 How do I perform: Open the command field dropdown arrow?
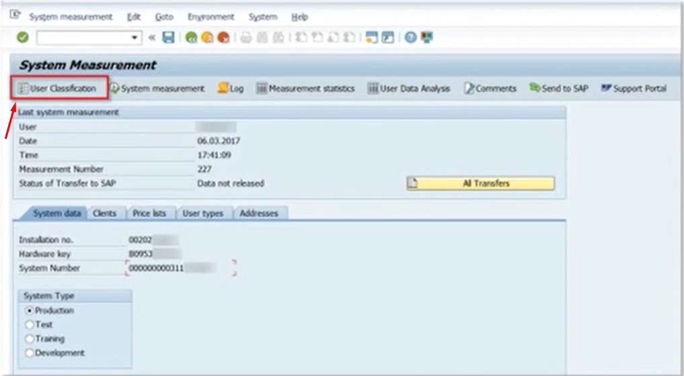135,38
